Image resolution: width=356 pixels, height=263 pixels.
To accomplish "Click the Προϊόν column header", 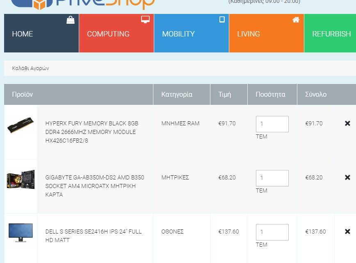I will (79, 94).
